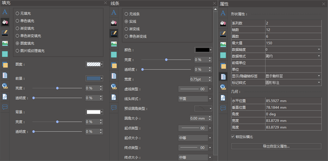Open text A icon in 属性 sidebar
Viewport: 328px width, 161px height.
223,13
